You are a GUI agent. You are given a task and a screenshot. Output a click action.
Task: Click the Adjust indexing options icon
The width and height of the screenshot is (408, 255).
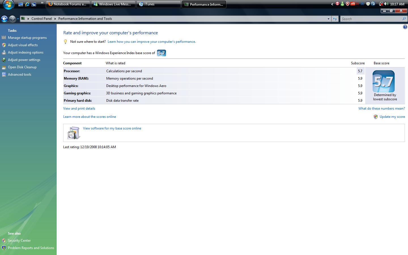(x=4, y=52)
